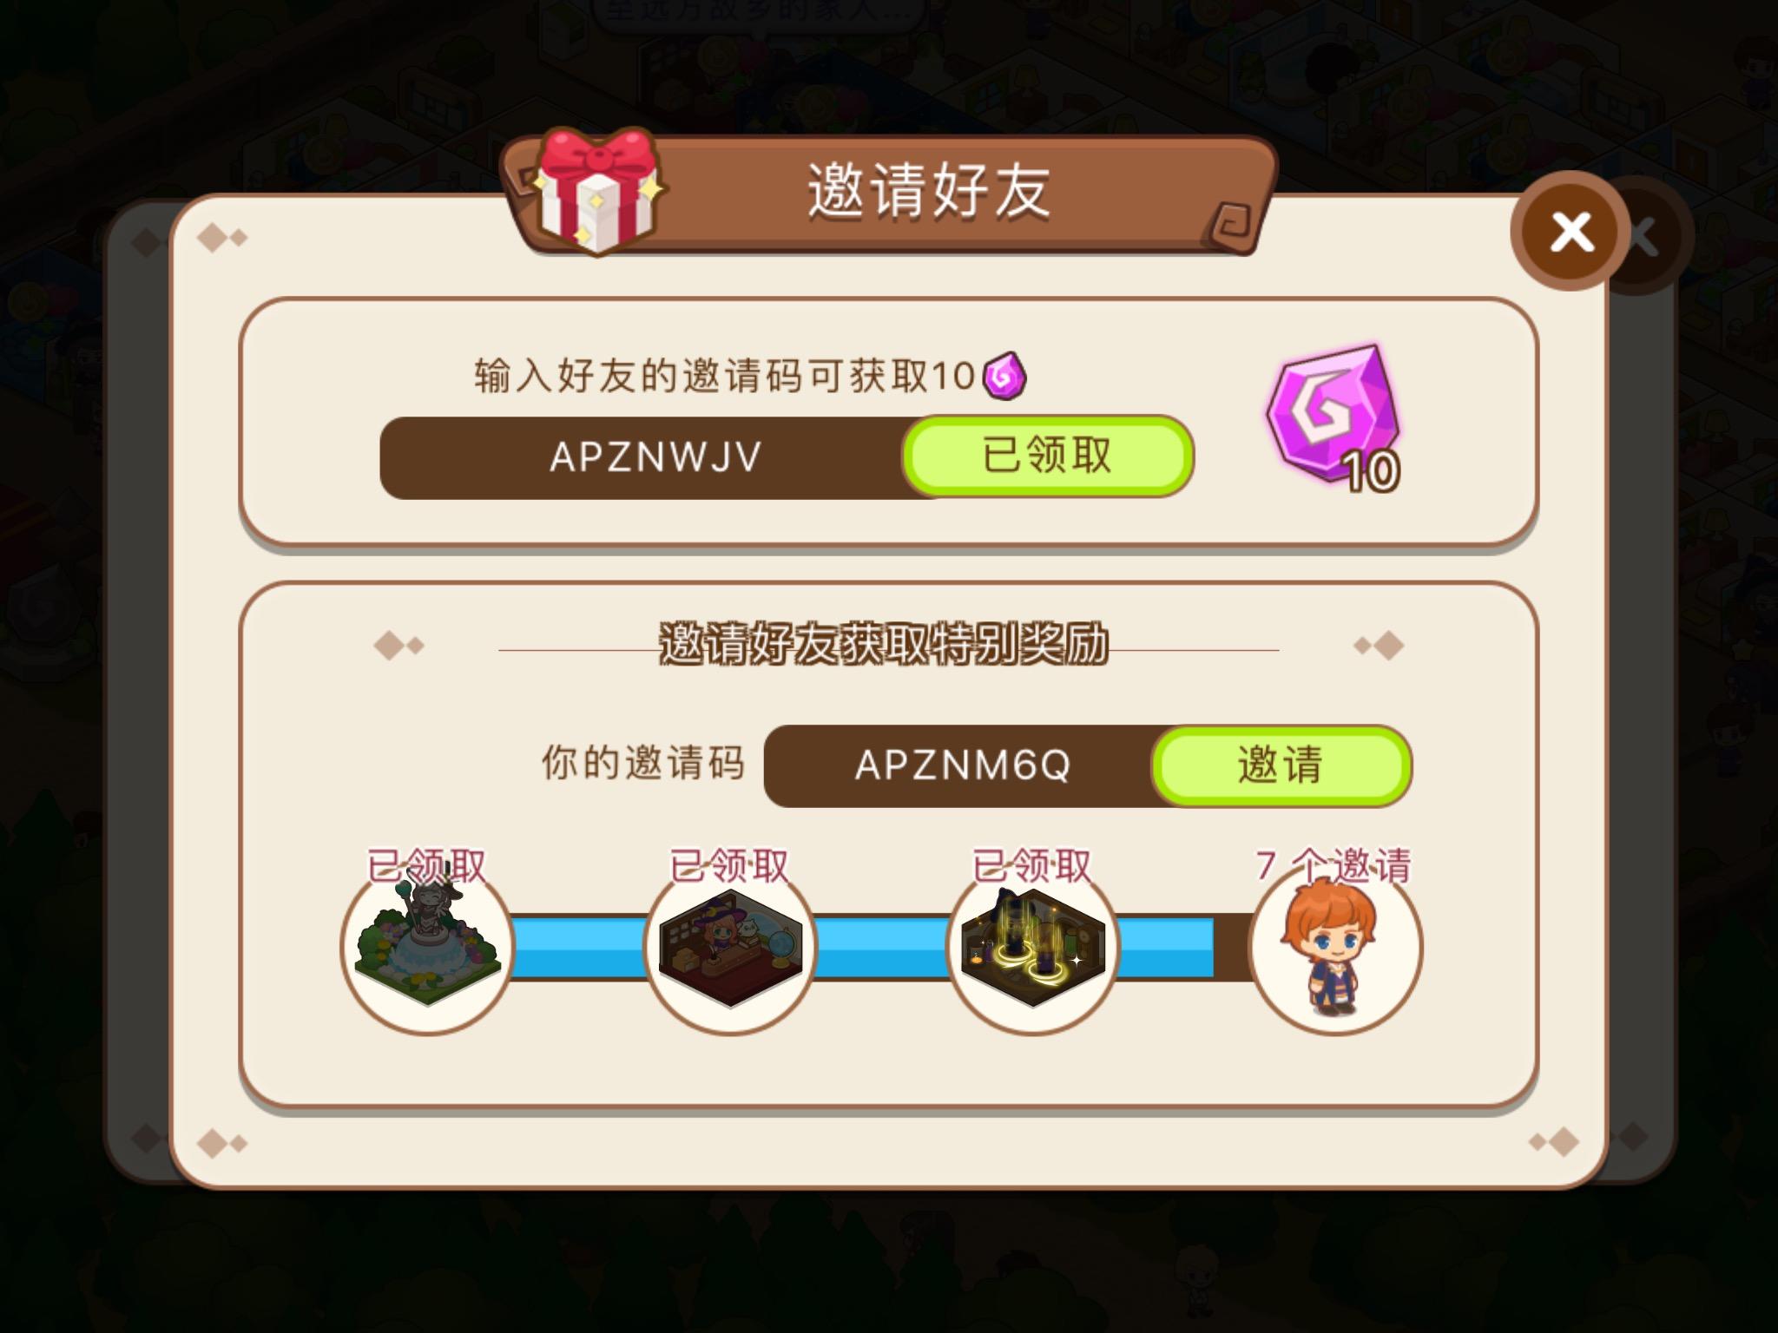Viewport: 1778px width, 1333px height.
Task: Tap the small purple gem beside text
Action: tap(1004, 376)
